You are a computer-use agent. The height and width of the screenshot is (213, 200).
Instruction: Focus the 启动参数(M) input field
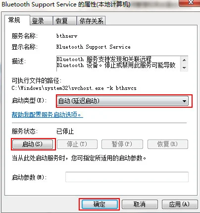click(127, 177)
